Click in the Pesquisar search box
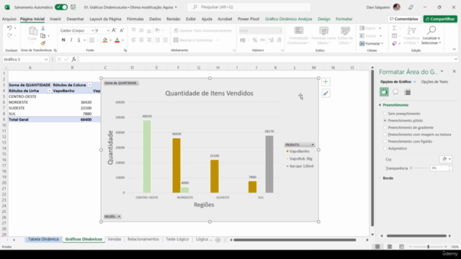This screenshot has height=259, width=461. pyautogui.click(x=249, y=7)
